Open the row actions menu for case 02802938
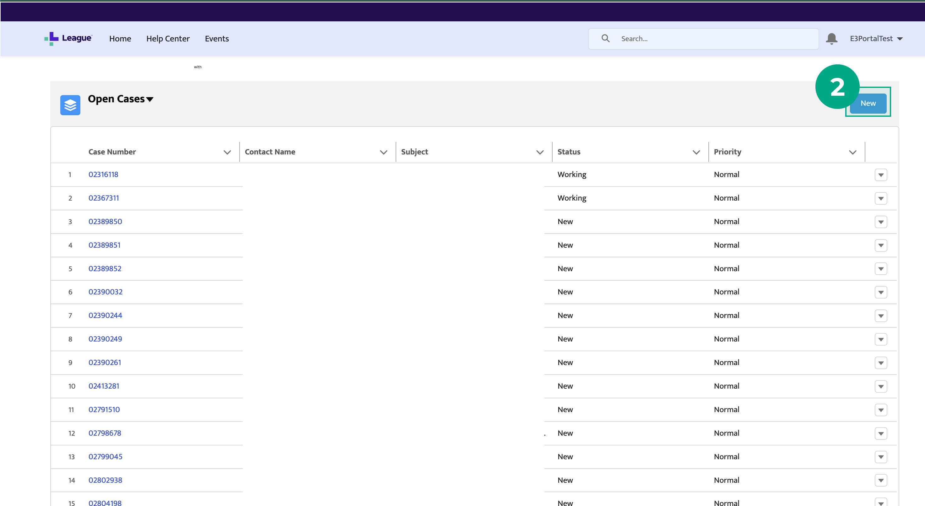The width and height of the screenshot is (925, 506). [881, 480]
